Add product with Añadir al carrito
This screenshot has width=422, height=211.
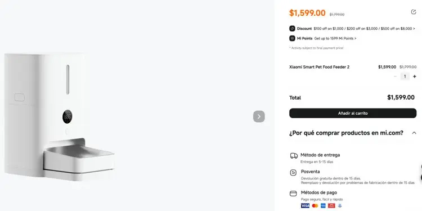pyautogui.click(x=353, y=113)
